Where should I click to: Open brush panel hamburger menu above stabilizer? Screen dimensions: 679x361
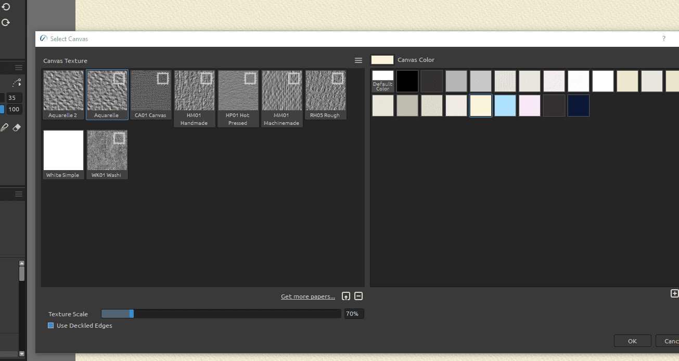pyautogui.click(x=19, y=68)
